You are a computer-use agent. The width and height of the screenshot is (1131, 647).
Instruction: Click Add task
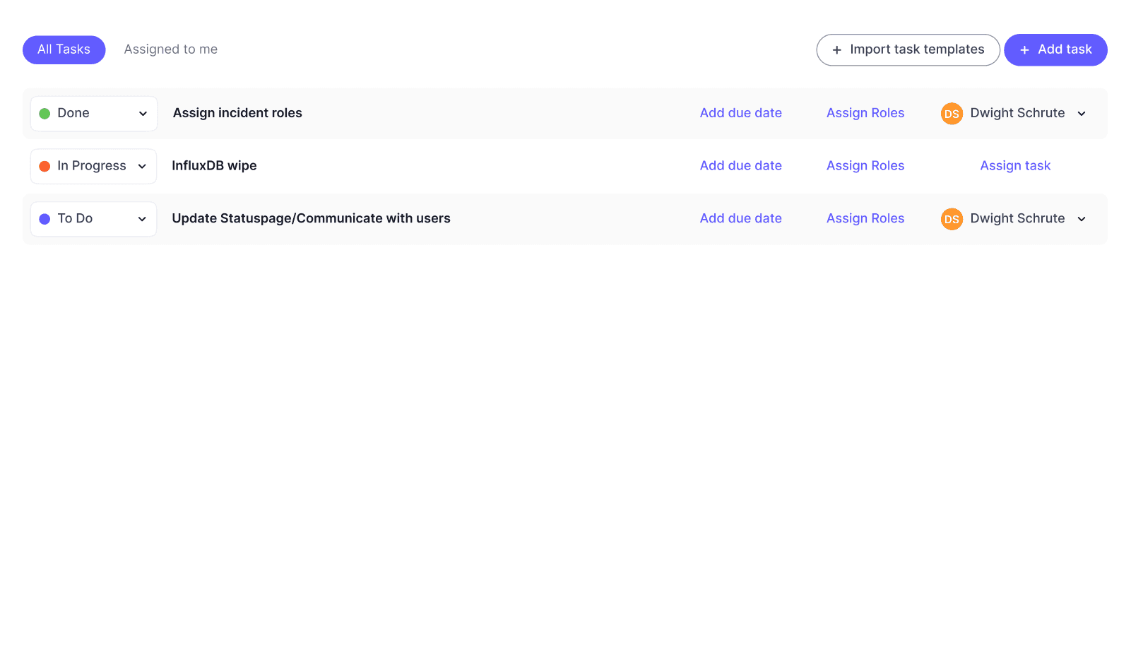1055,49
